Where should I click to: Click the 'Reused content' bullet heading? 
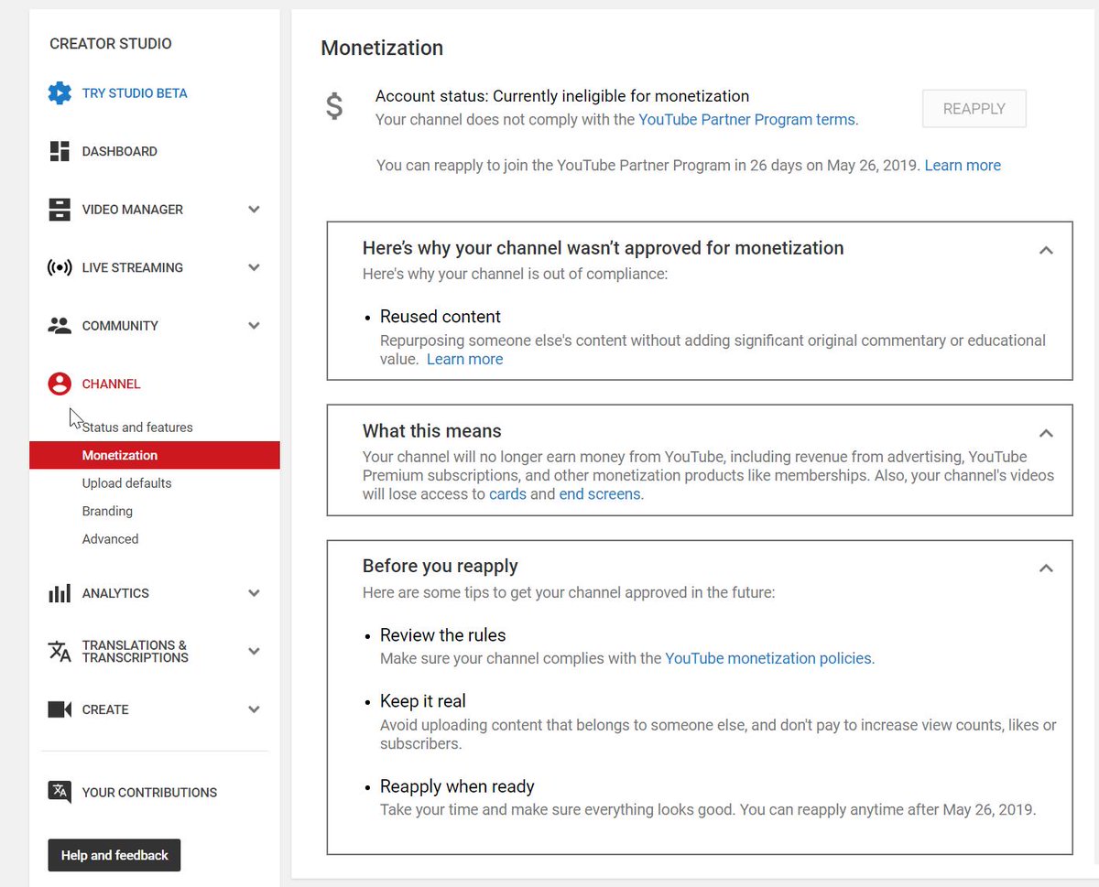click(x=441, y=317)
